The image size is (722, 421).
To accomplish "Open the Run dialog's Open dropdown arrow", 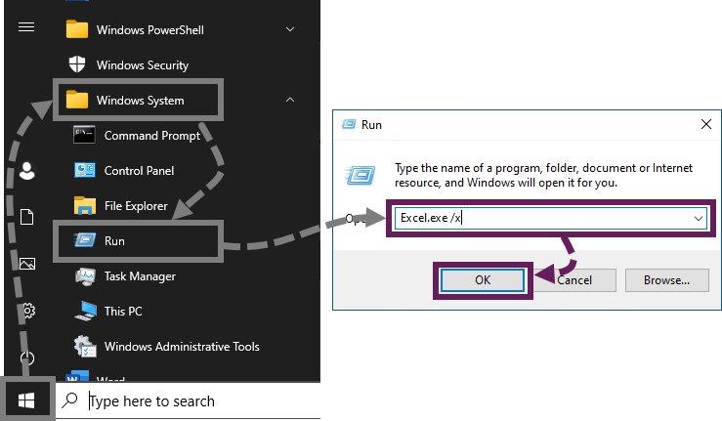I will pos(698,219).
